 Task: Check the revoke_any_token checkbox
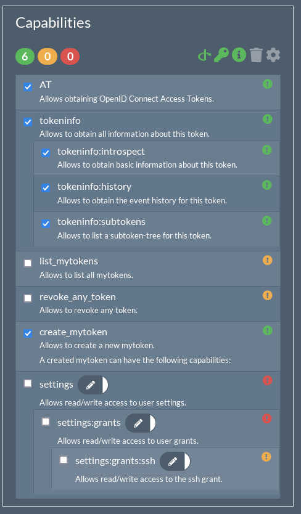pyautogui.click(x=28, y=298)
